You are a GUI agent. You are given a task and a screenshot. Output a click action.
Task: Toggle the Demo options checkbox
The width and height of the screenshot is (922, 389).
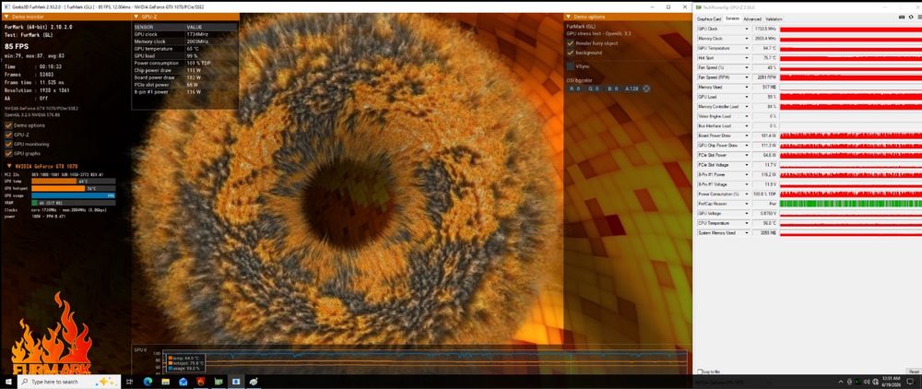tap(8, 125)
